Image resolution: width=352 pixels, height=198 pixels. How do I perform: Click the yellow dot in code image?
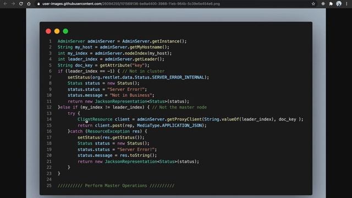pos(57,31)
